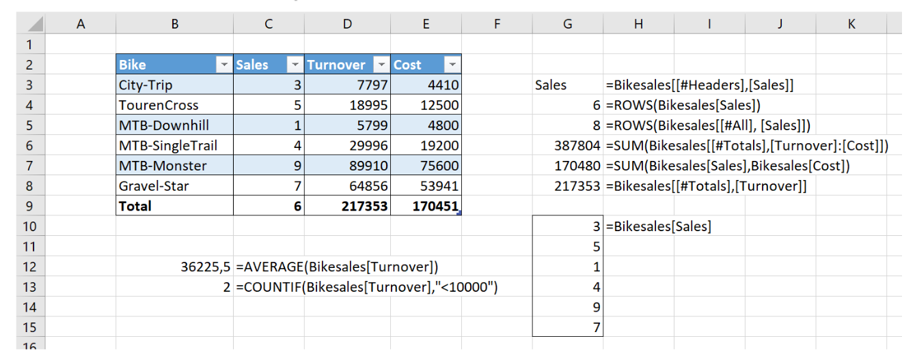Click the Gravel-Star cell

click(x=175, y=185)
